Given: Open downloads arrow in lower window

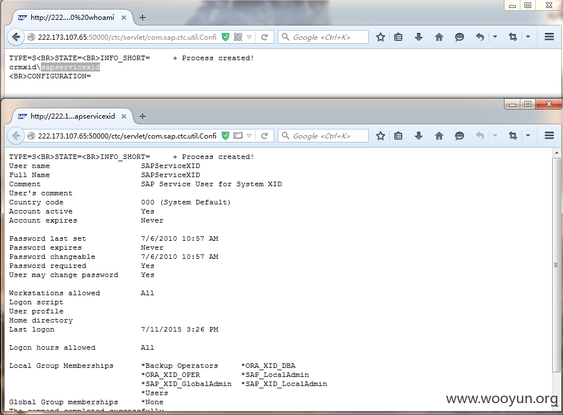Looking at the screenshot, I should (x=419, y=136).
